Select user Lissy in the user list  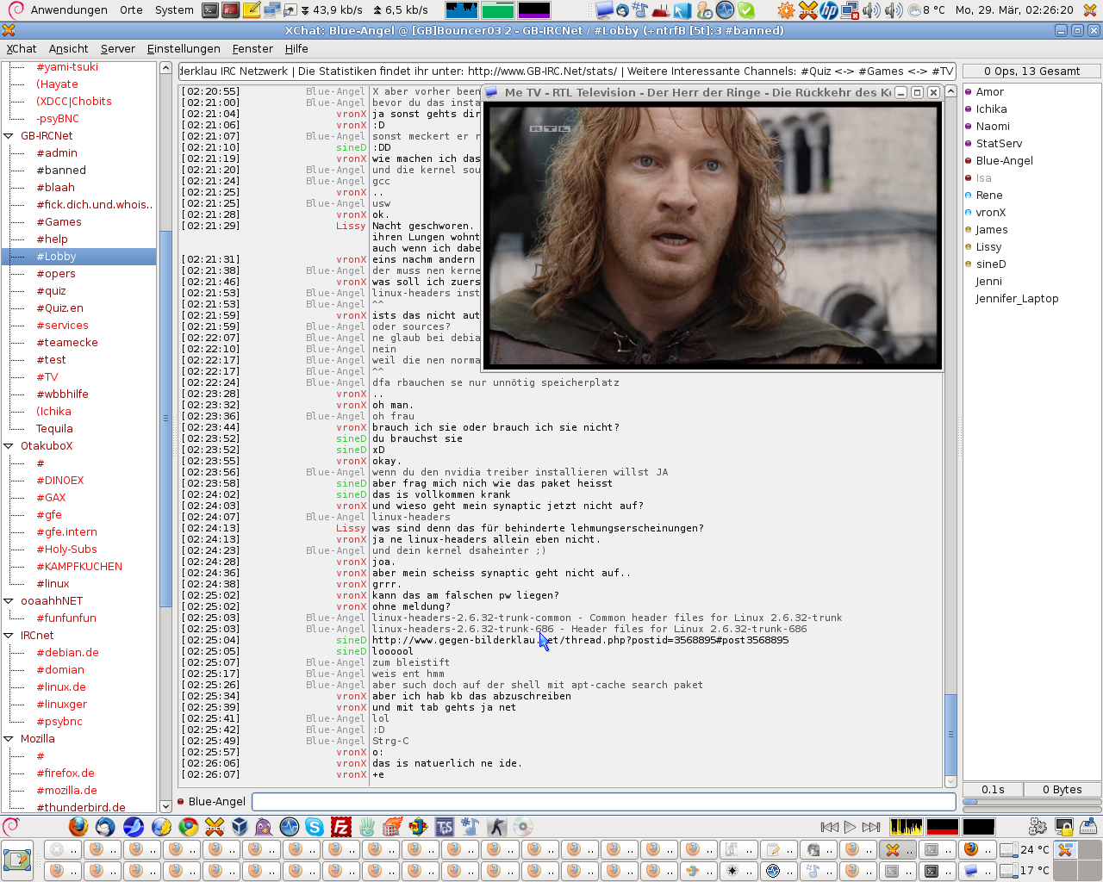pos(988,247)
